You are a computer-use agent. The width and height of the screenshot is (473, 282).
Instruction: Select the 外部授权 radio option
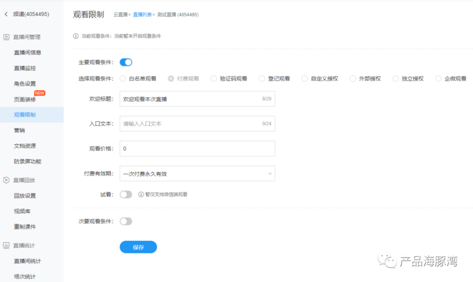click(353, 78)
